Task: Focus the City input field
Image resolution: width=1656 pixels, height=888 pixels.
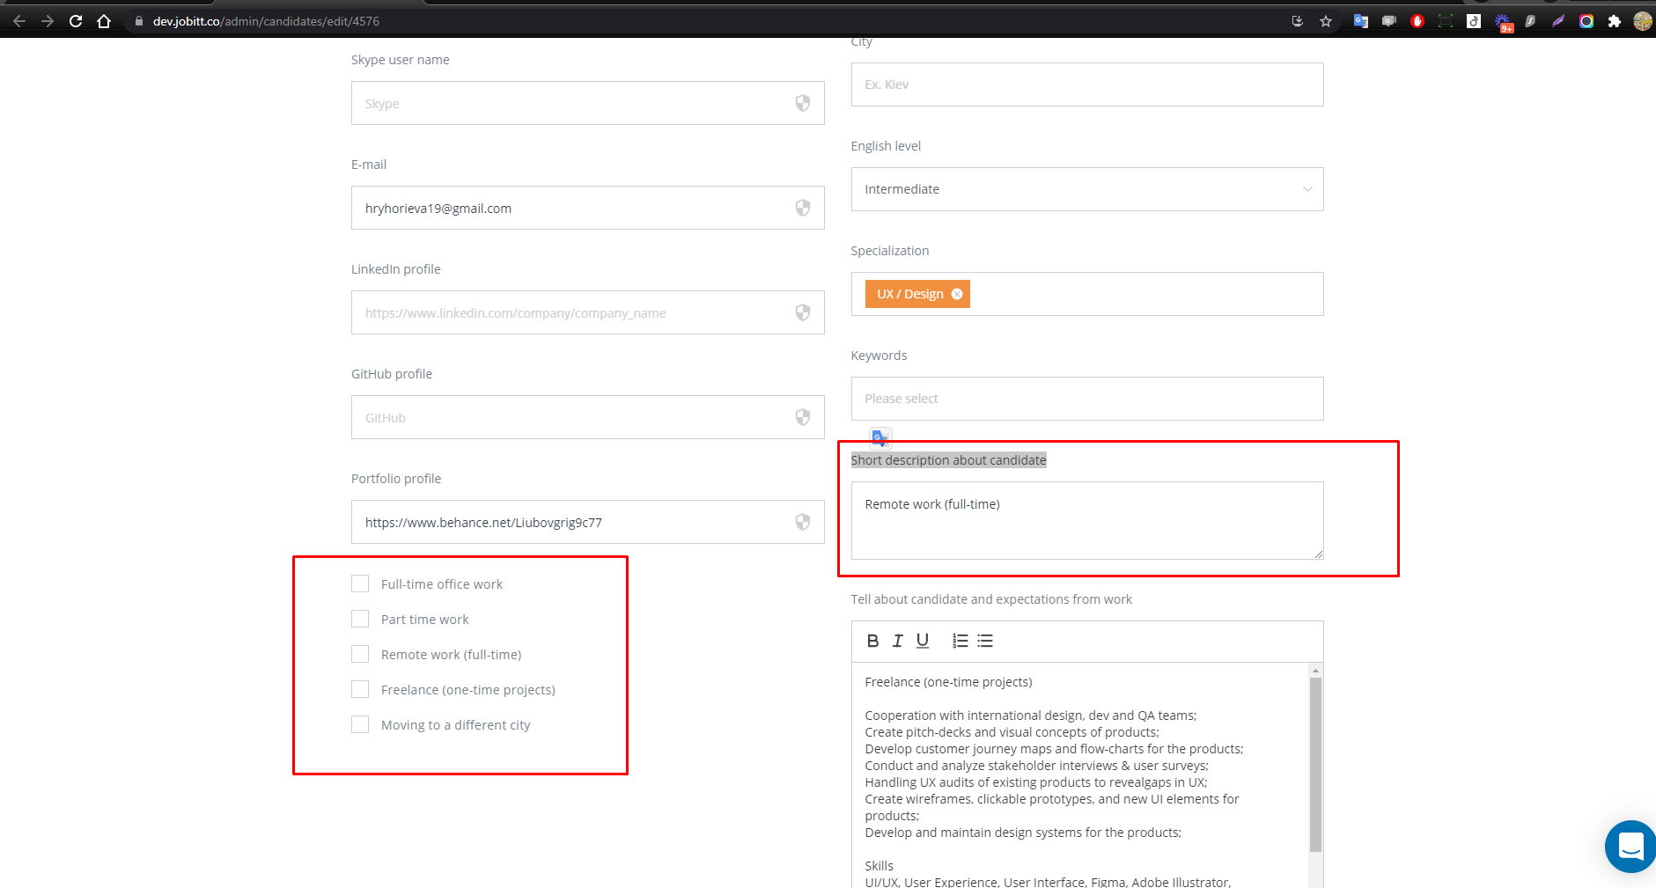Action: click(x=1087, y=84)
